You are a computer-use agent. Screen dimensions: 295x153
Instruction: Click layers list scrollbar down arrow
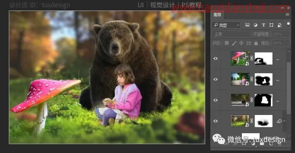coord(289,136)
